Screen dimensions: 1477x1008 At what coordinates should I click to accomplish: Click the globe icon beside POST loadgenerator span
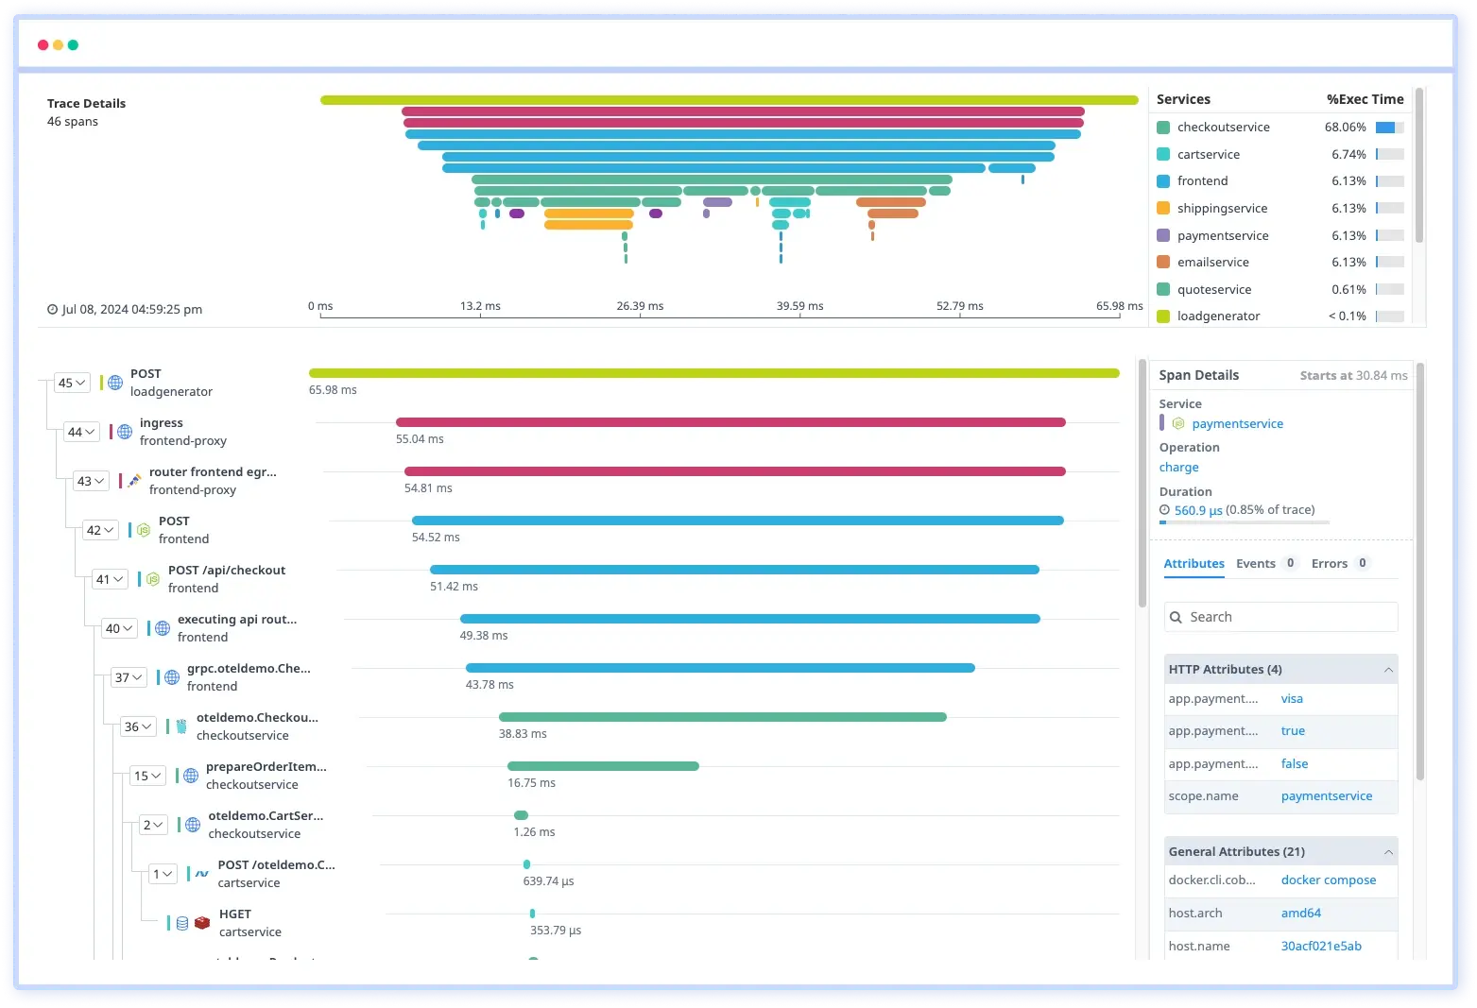click(x=114, y=383)
